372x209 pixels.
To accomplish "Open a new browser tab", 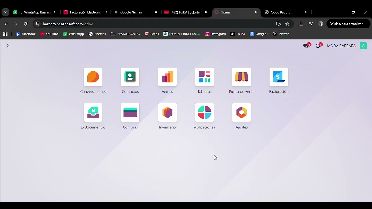I will [316, 12].
